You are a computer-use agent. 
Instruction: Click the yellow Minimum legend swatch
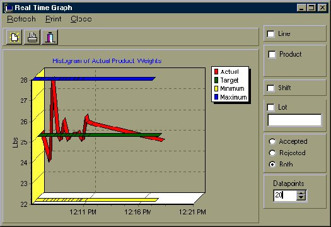click(x=216, y=88)
